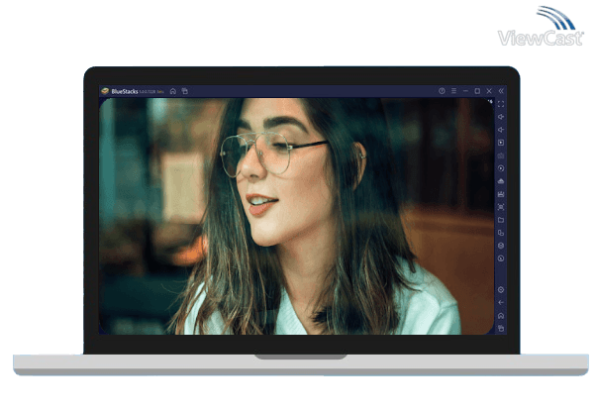The width and height of the screenshot is (596, 410).
Task: Open the settings gear in the sidebar
Action: point(501,289)
